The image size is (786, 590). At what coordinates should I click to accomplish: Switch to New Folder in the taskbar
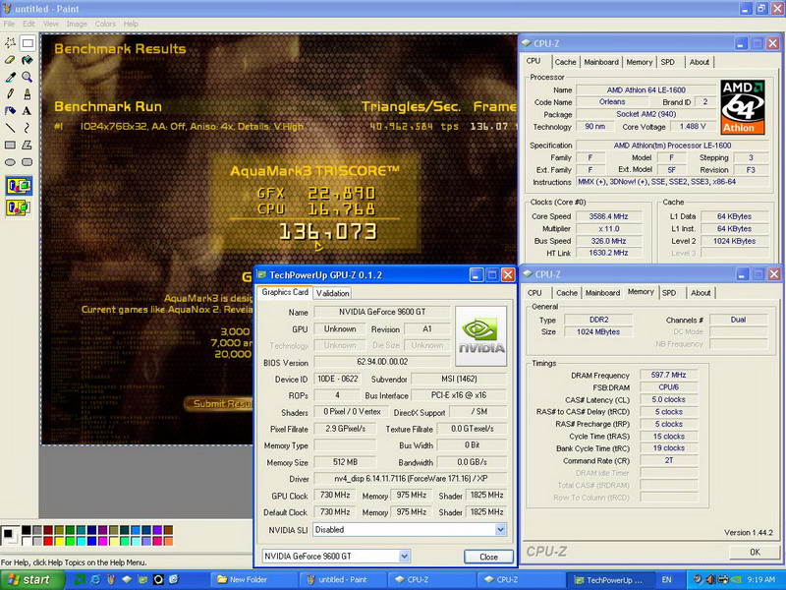254,580
